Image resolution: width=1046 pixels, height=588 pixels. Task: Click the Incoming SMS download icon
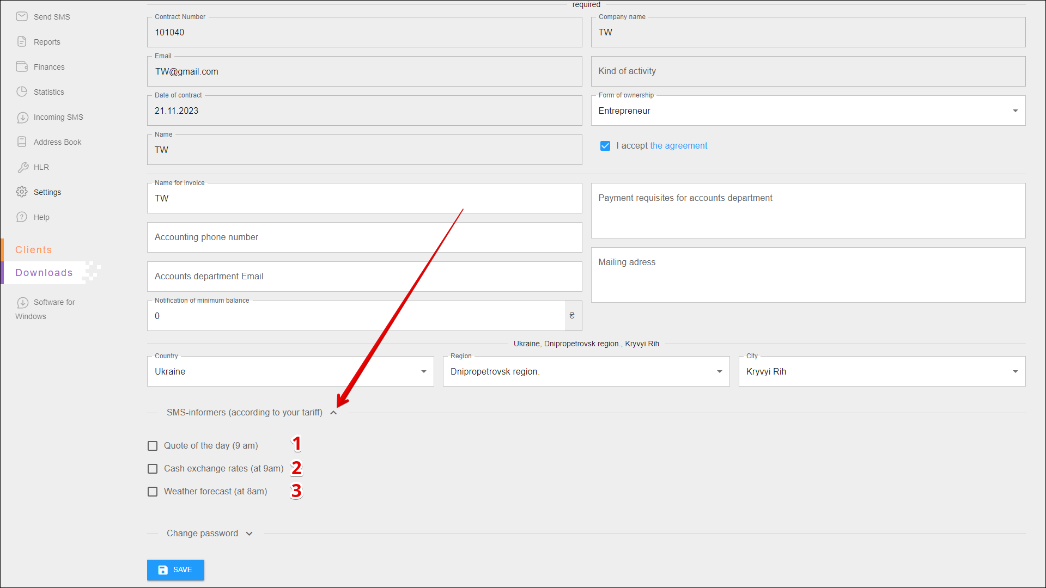tap(22, 117)
